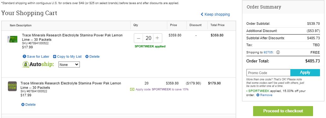Image resolution: width=326 pixels, height=118 pixels.
Task: Increase quantity with the plus button
Action: tap(157, 38)
